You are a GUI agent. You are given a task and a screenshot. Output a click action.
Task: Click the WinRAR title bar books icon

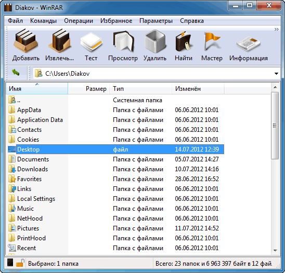8,7
